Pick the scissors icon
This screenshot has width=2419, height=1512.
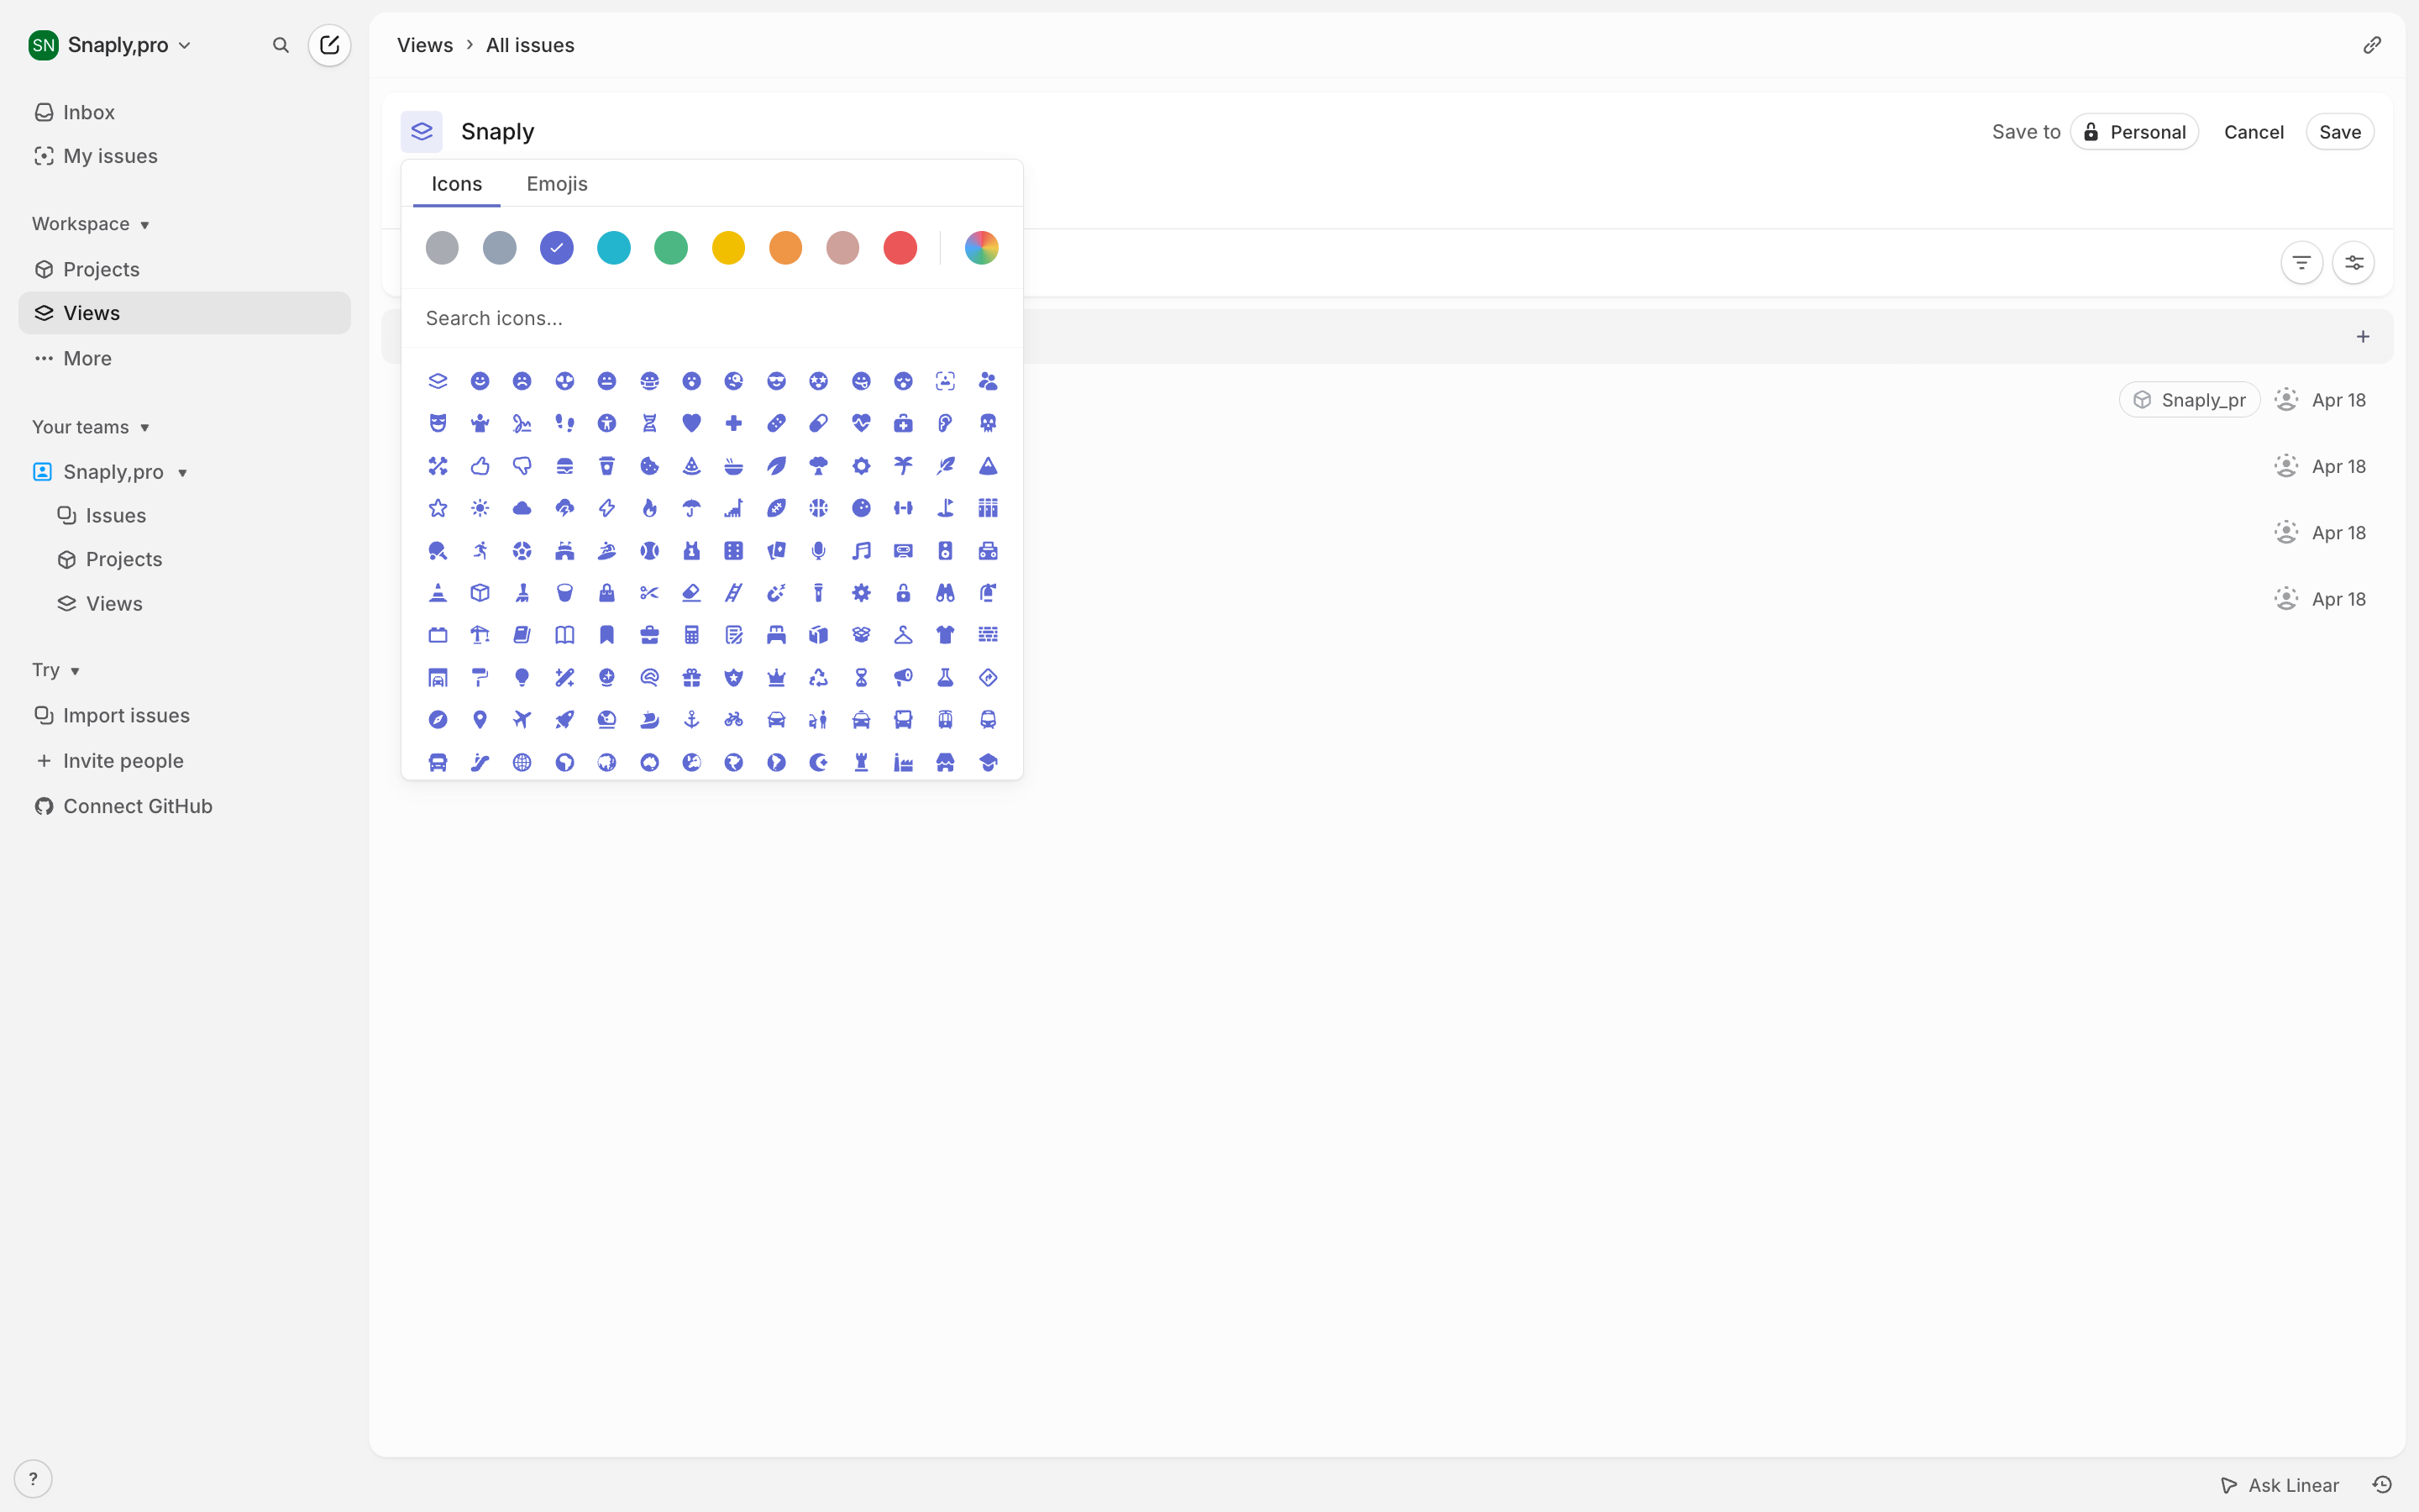click(x=650, y=593)
